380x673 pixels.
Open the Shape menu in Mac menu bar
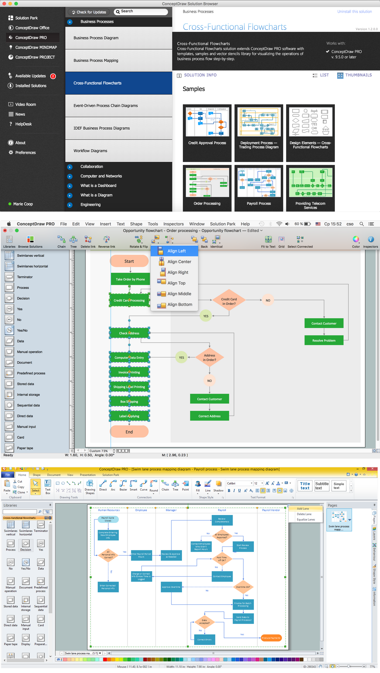click(136, 224)
